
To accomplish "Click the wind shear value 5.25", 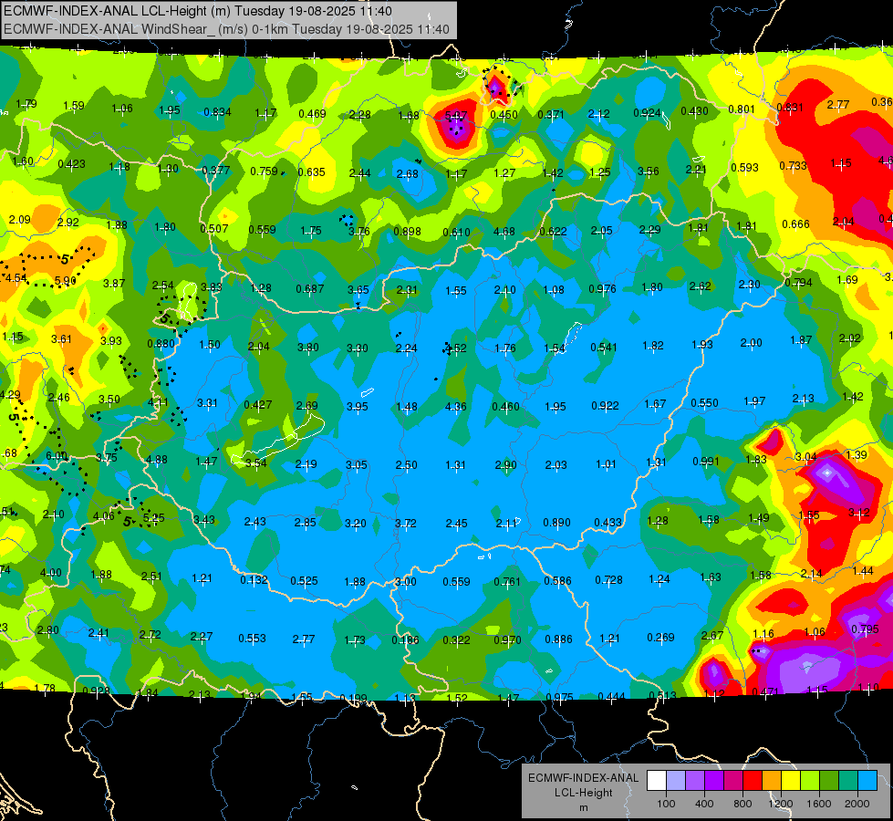I will [154, 517].
